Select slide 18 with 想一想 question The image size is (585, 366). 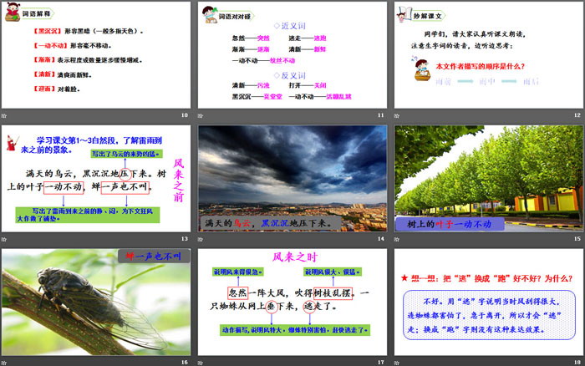click(x=488, y=301)
